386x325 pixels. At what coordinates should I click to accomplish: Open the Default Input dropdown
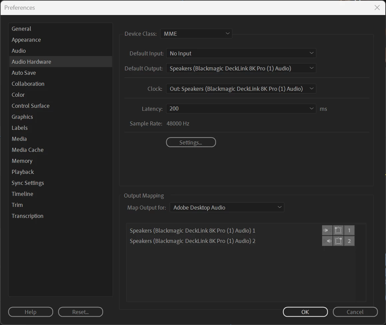pos(241,53)
